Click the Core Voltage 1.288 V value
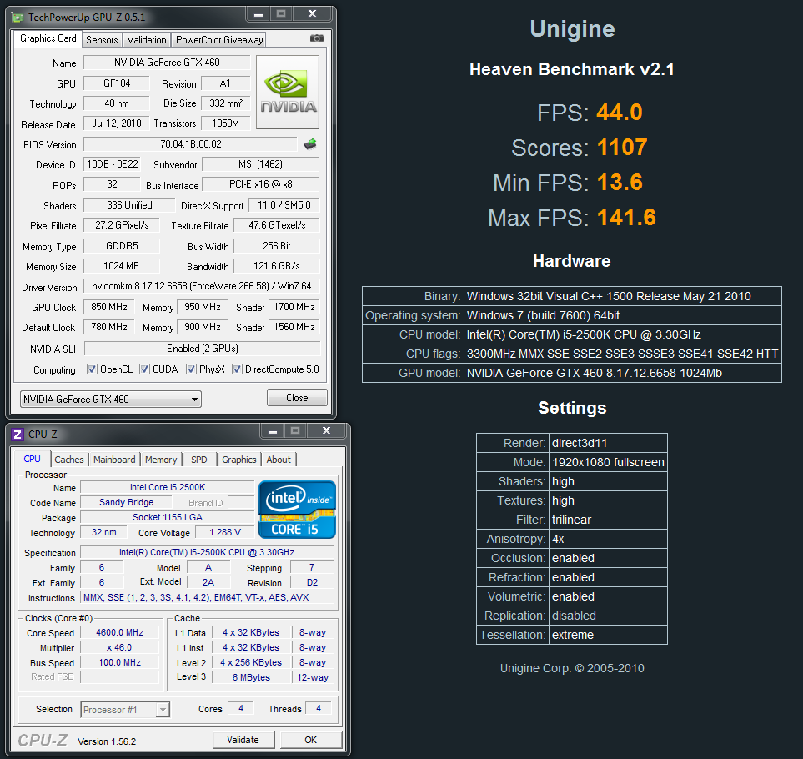Screen dimensions: 803x759 pos(225,532)
